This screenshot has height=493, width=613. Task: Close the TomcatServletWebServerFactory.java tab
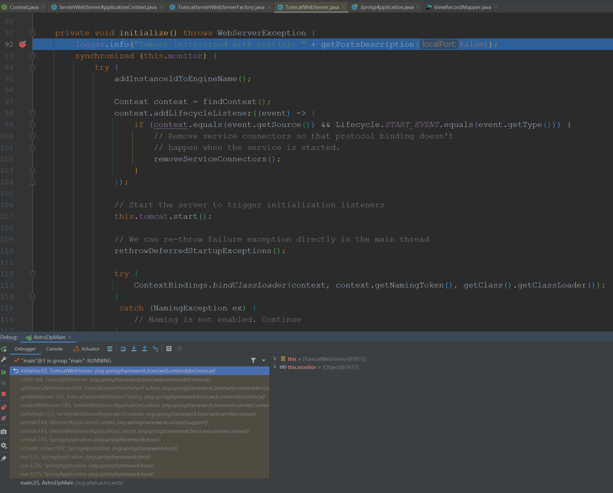pos(269,7)
